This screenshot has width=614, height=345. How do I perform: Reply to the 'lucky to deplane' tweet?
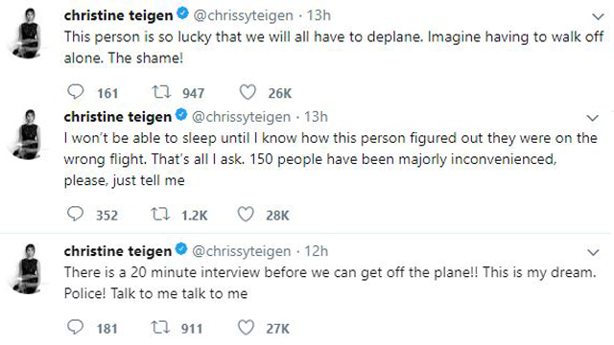click(x=76, y=92)
